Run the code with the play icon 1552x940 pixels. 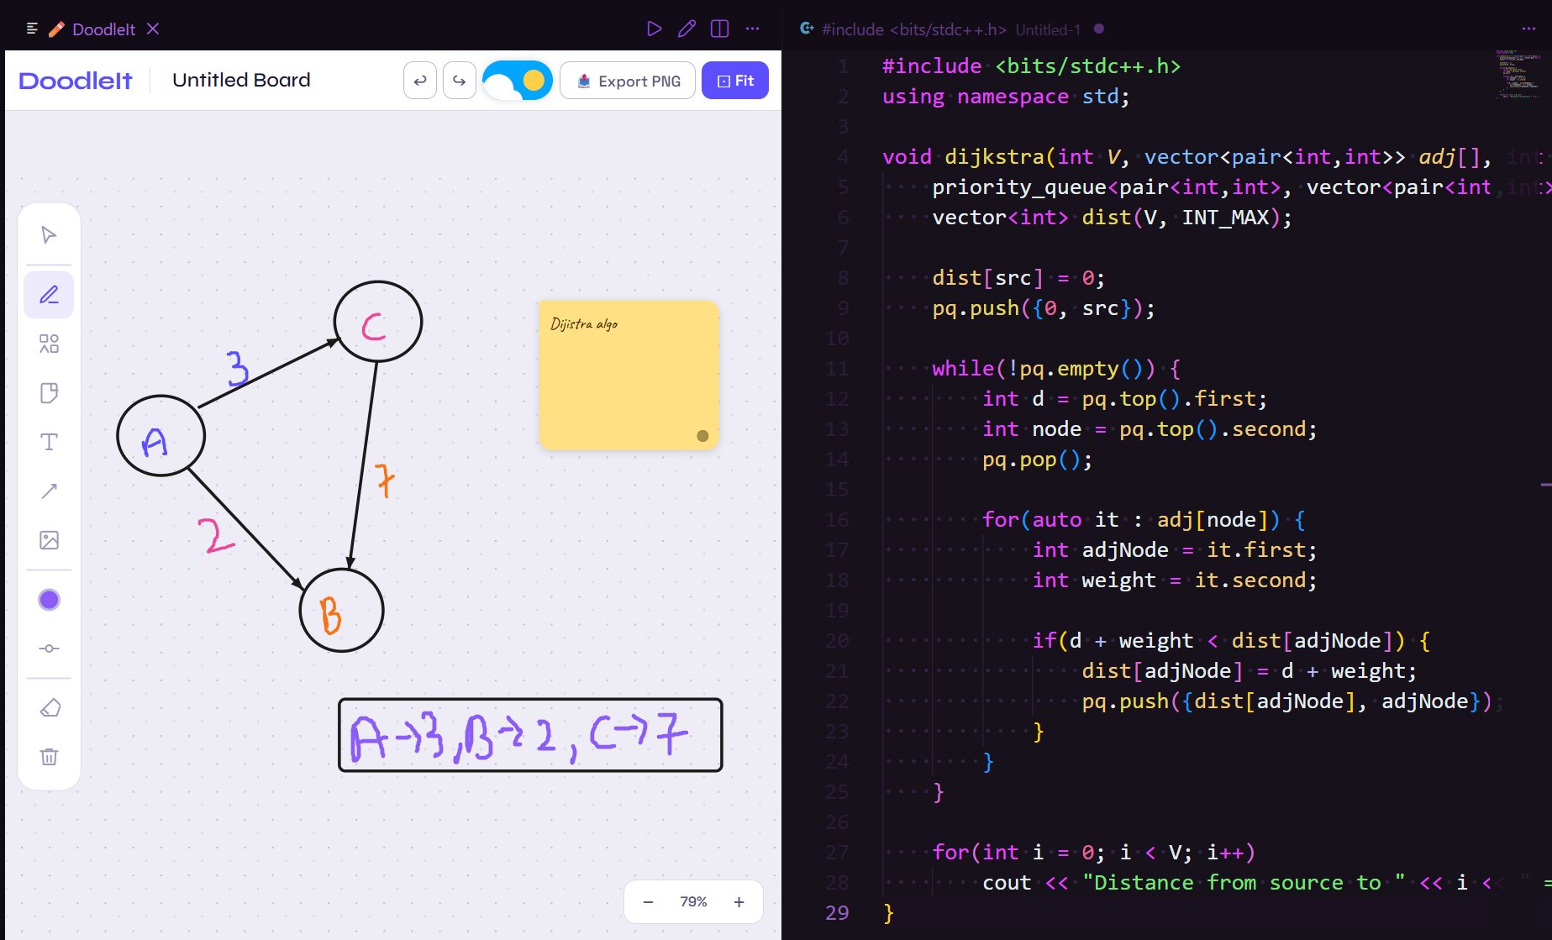point(655,28)
